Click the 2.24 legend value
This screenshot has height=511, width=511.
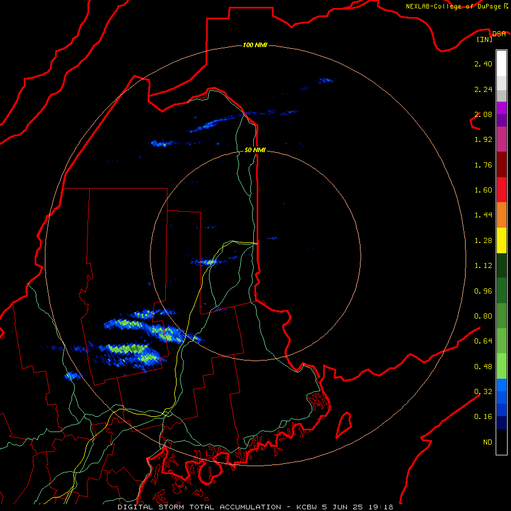[x=483, y=89]
